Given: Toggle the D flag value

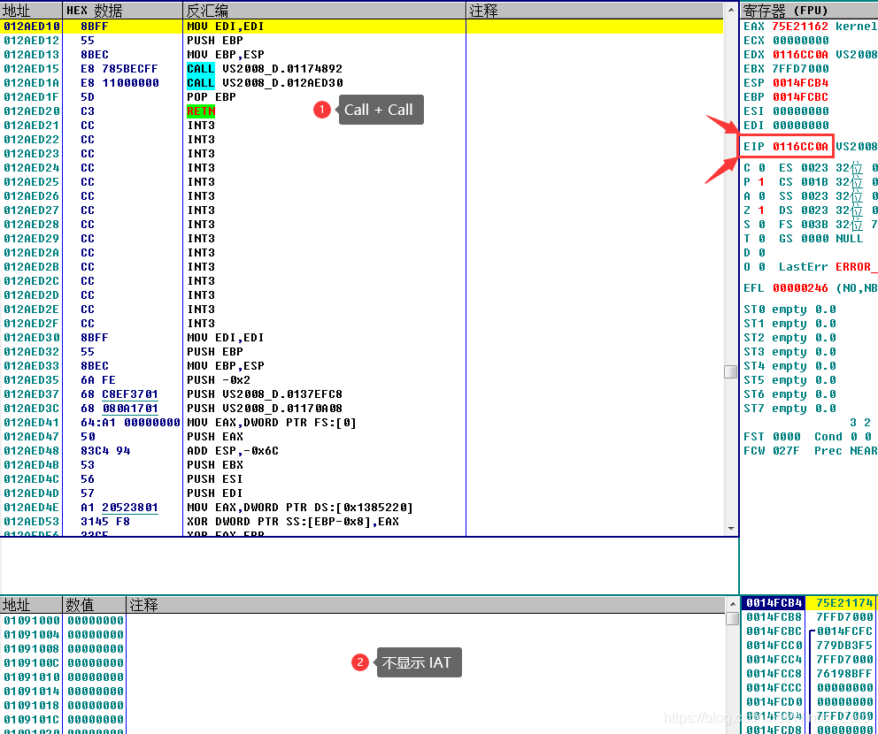Looking at the screenshot, I should click(761, 253).
